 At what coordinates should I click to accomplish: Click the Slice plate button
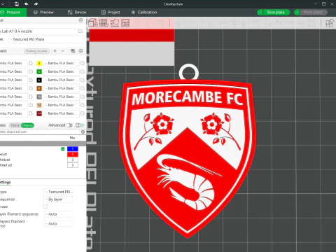(276, 13)
